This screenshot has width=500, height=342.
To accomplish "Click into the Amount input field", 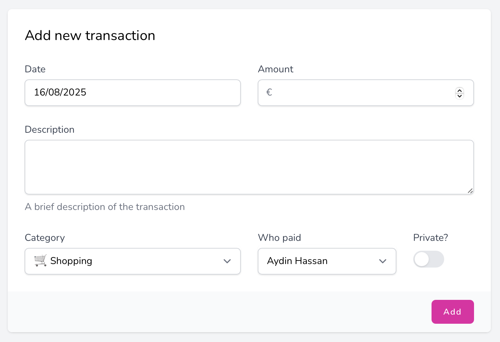I will 362,93.
